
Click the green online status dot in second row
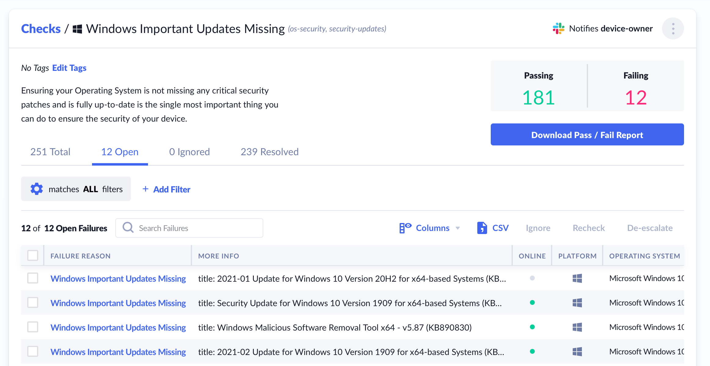532,303
